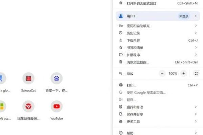Screen dimensions: 203x135
Task: Click the toolbox icon for 更多工具
Action: tap(121, 121)
